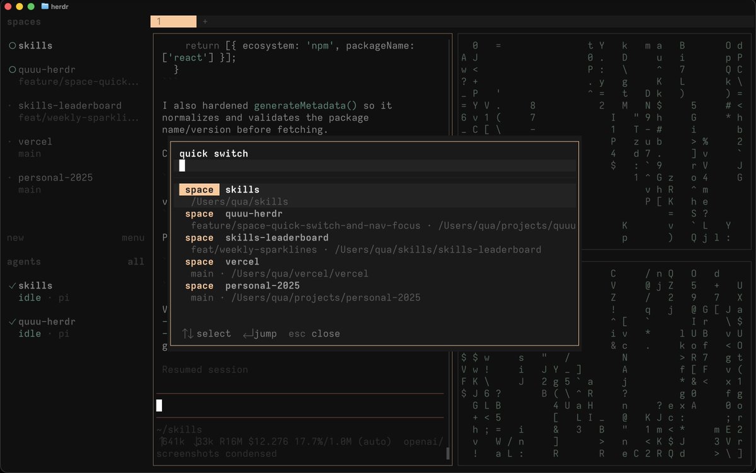Click the highlighted 'space' badge for skills
This screenshot has height=473, width=756.
click(199, 190)
